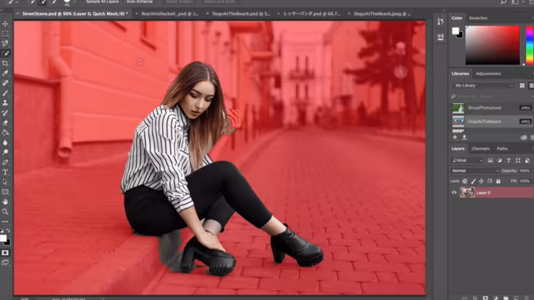Select DogsAtTheBeach library item
Screen dimensions: 534x300
click(x=492, y=122)
